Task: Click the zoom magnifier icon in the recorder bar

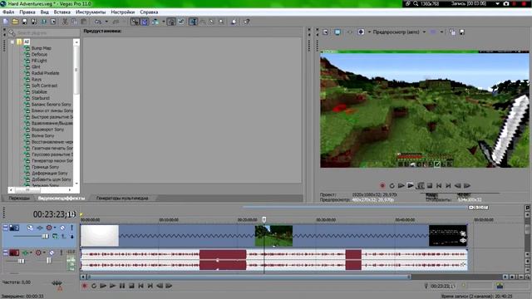Action: point(416,3)
